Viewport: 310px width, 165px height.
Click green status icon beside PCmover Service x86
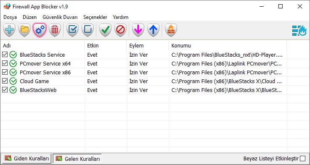13,72
